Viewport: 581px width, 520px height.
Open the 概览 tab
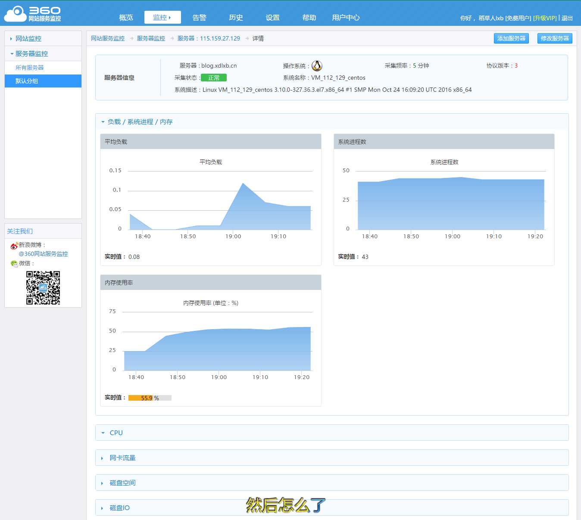[126, 18]
